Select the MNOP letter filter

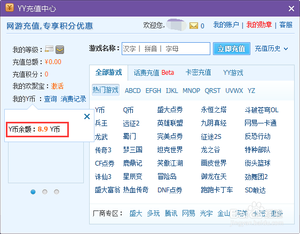(191, 90)
